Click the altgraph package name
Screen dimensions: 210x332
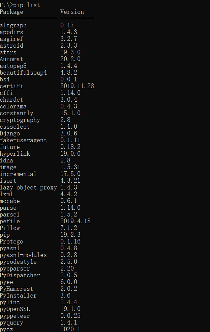pos(13,26)
